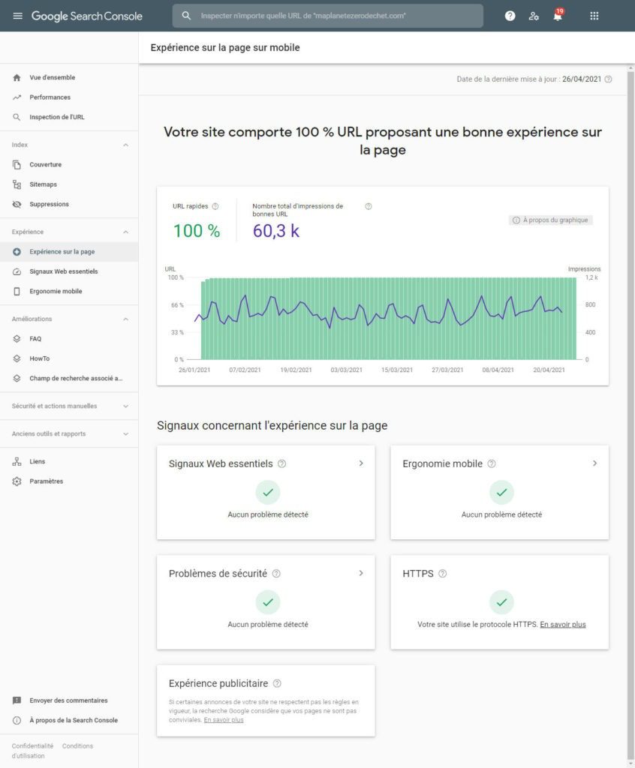Click the Envoyer des commentaires feedback icon
The width and height of the screenshot is (635, 768).
pos(17,700)
